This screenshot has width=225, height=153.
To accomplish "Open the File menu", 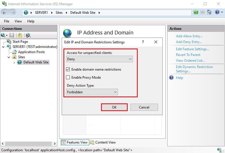I will click(7, 21).
